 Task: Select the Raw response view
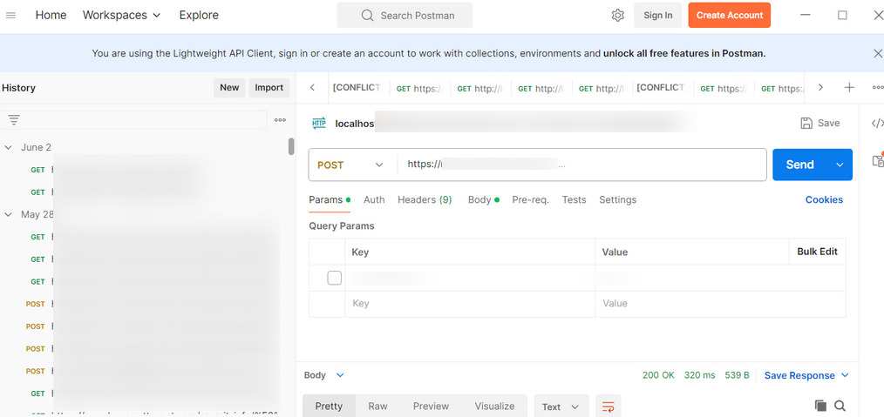377,407
